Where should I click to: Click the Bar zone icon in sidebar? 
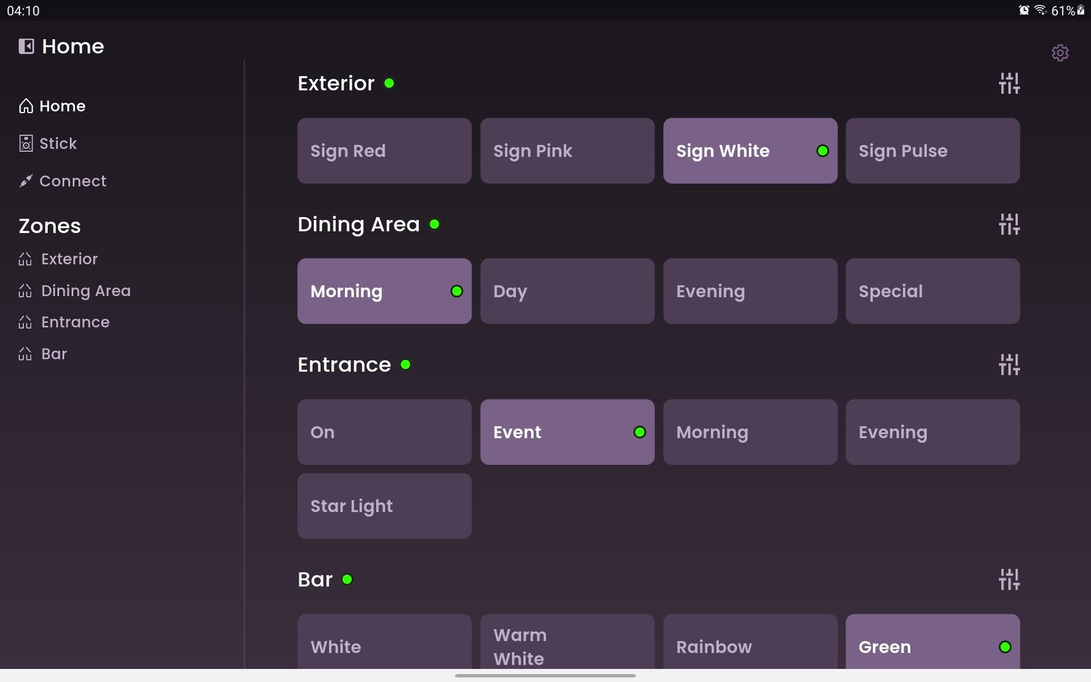click(x=25, y=354)
